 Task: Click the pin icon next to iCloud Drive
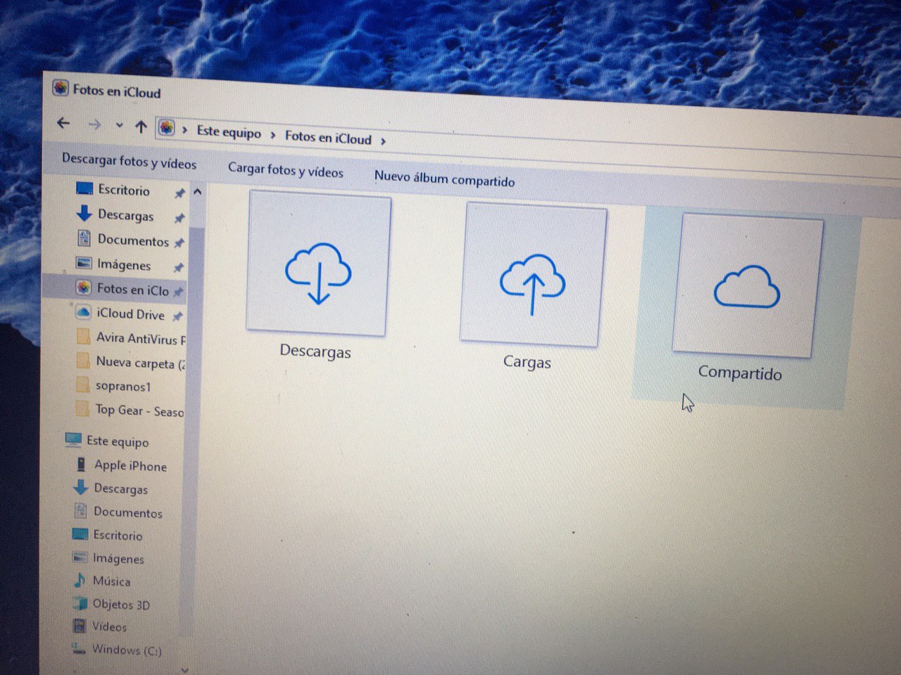177,316
